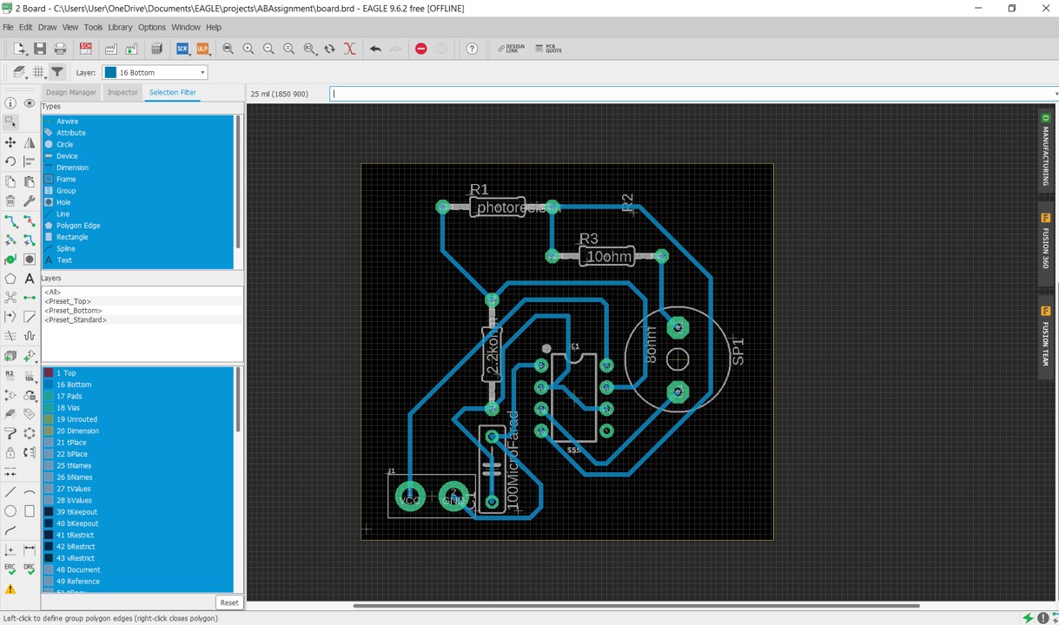The height and width of the screenshot is (625, 1059).
Task: Switch to schematic with the SCH icon
Action: (85, 49)
